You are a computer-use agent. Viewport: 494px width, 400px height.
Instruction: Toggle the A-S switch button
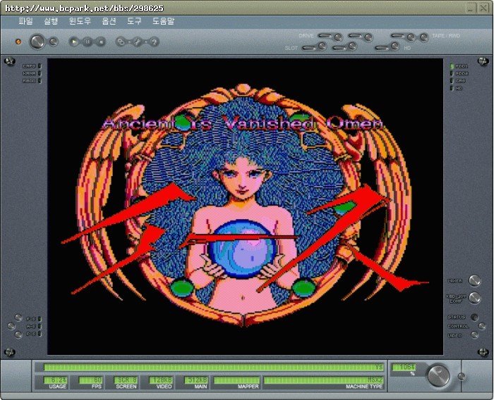click(x=11, y=326)
